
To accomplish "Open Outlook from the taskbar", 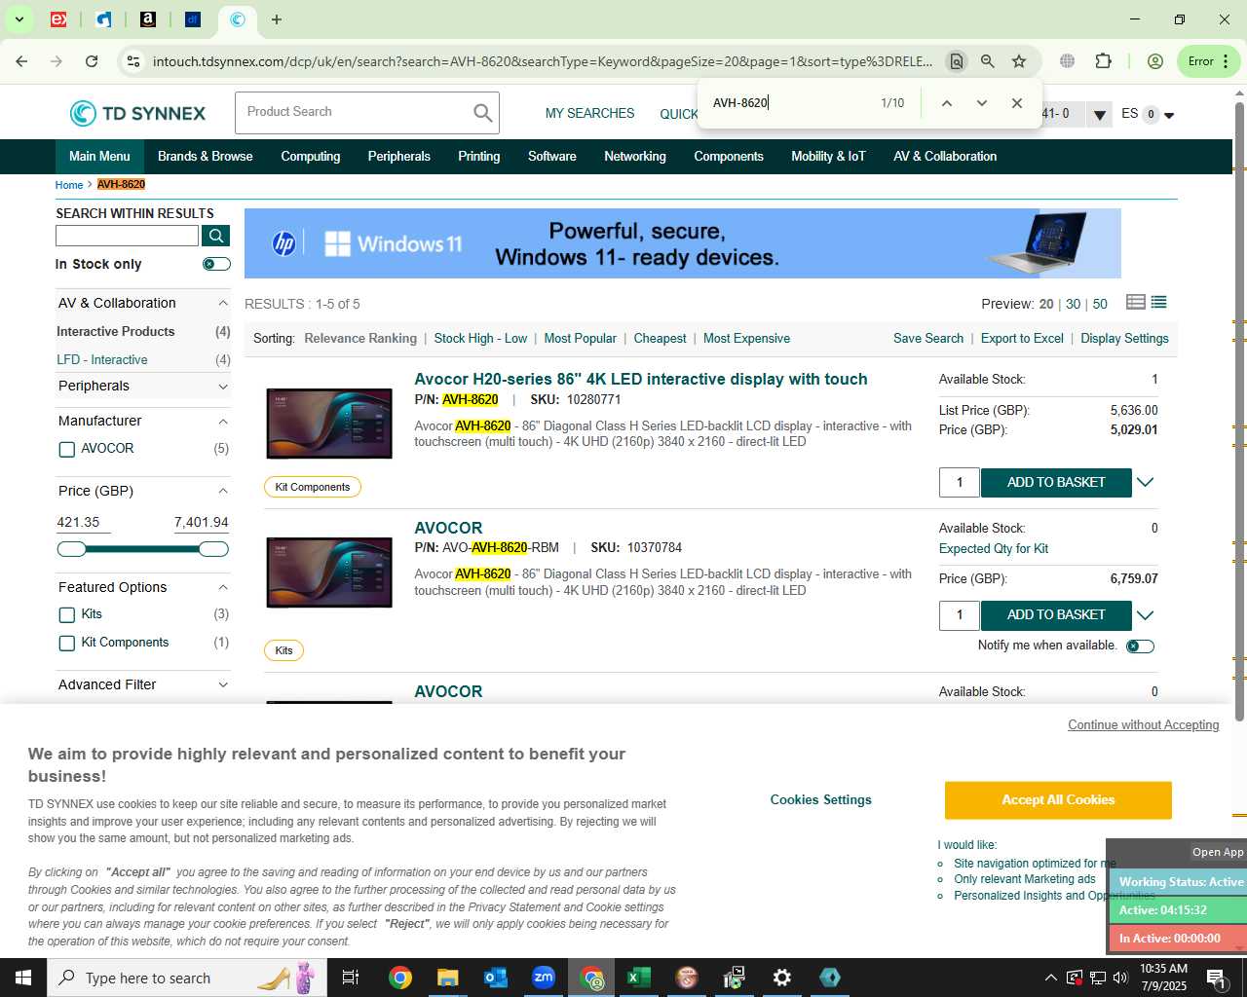I will pyautogui.click(x=496, y=978).
